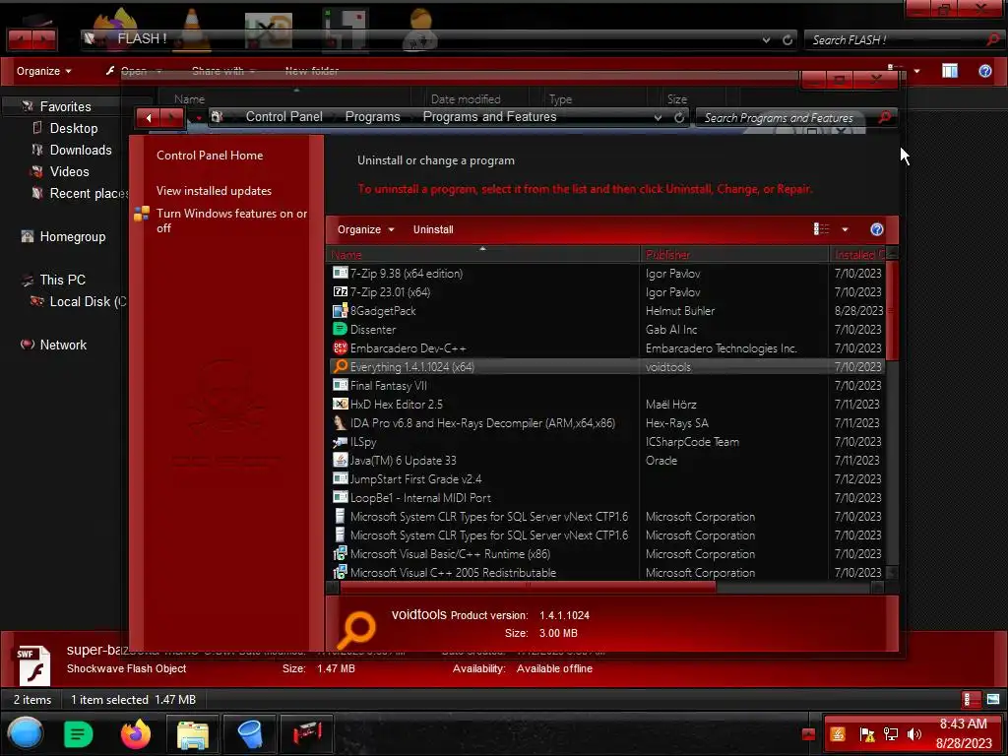
Task: Change view using the list view button
Action: coord(822,229)
